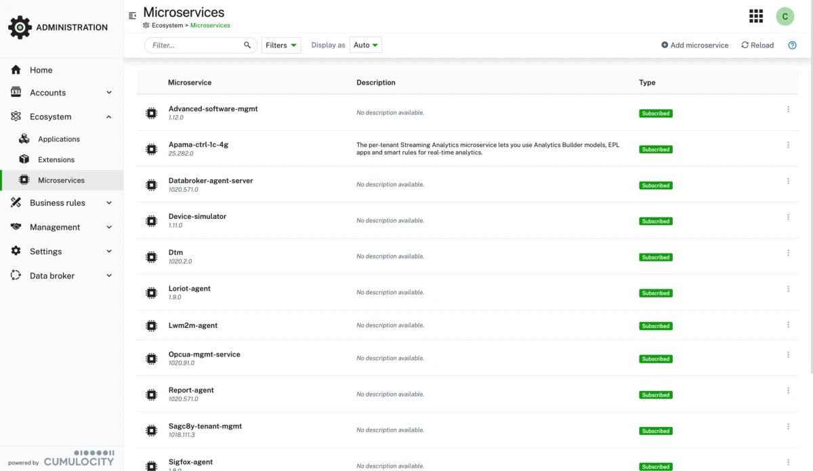Click Add microservice button
813x471 pixels.
click(x=695, y=45)
